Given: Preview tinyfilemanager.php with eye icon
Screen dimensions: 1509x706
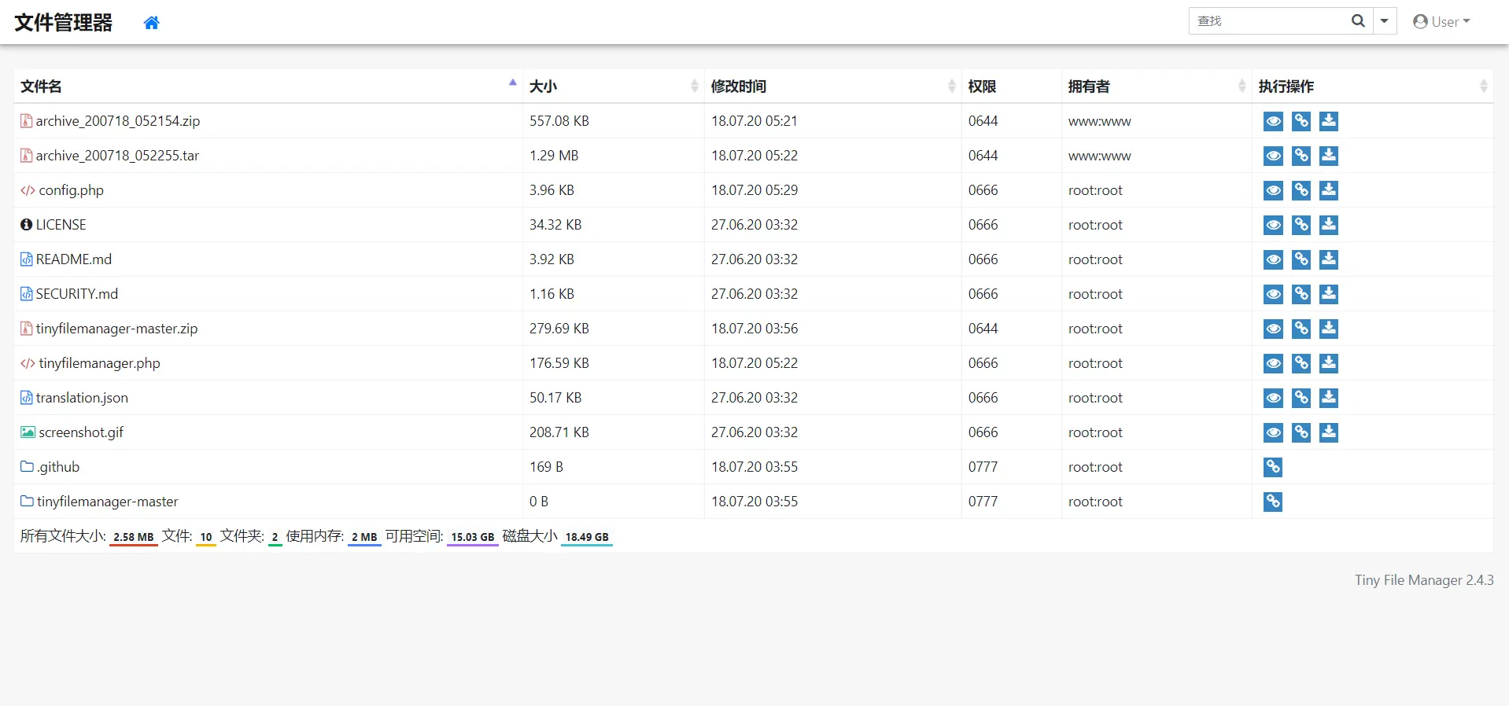Looking at the screenshot, I should (x=1274, y=363).
